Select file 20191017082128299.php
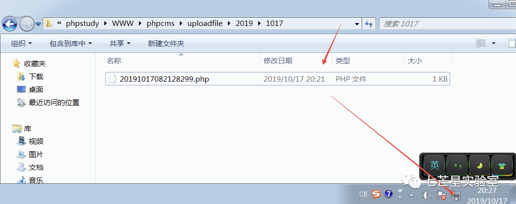This screenshot has width=516, height=204. point(277,79)
